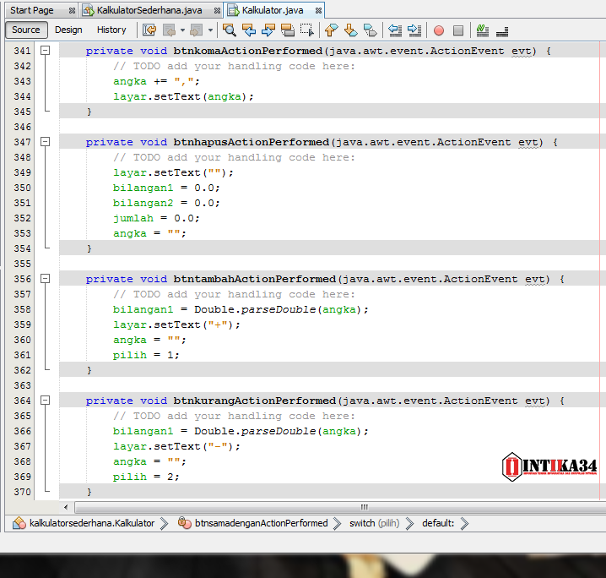Click the switch (pilih) breadcrumb
This screenshot has height=578, width=606.
point(375,523)
